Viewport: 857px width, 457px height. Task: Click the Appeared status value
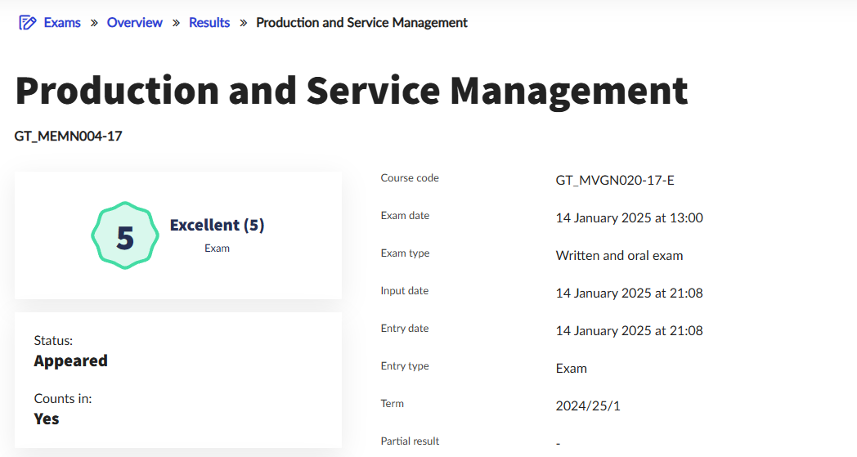point(70,361)
